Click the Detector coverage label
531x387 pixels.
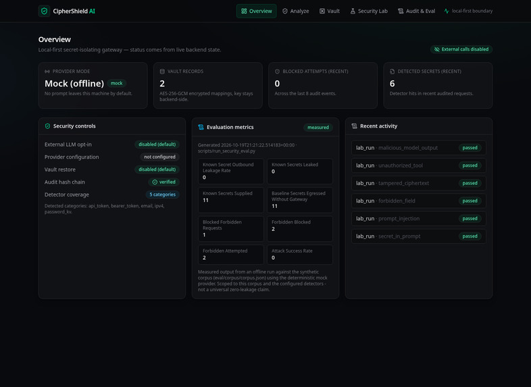[67, 195]
